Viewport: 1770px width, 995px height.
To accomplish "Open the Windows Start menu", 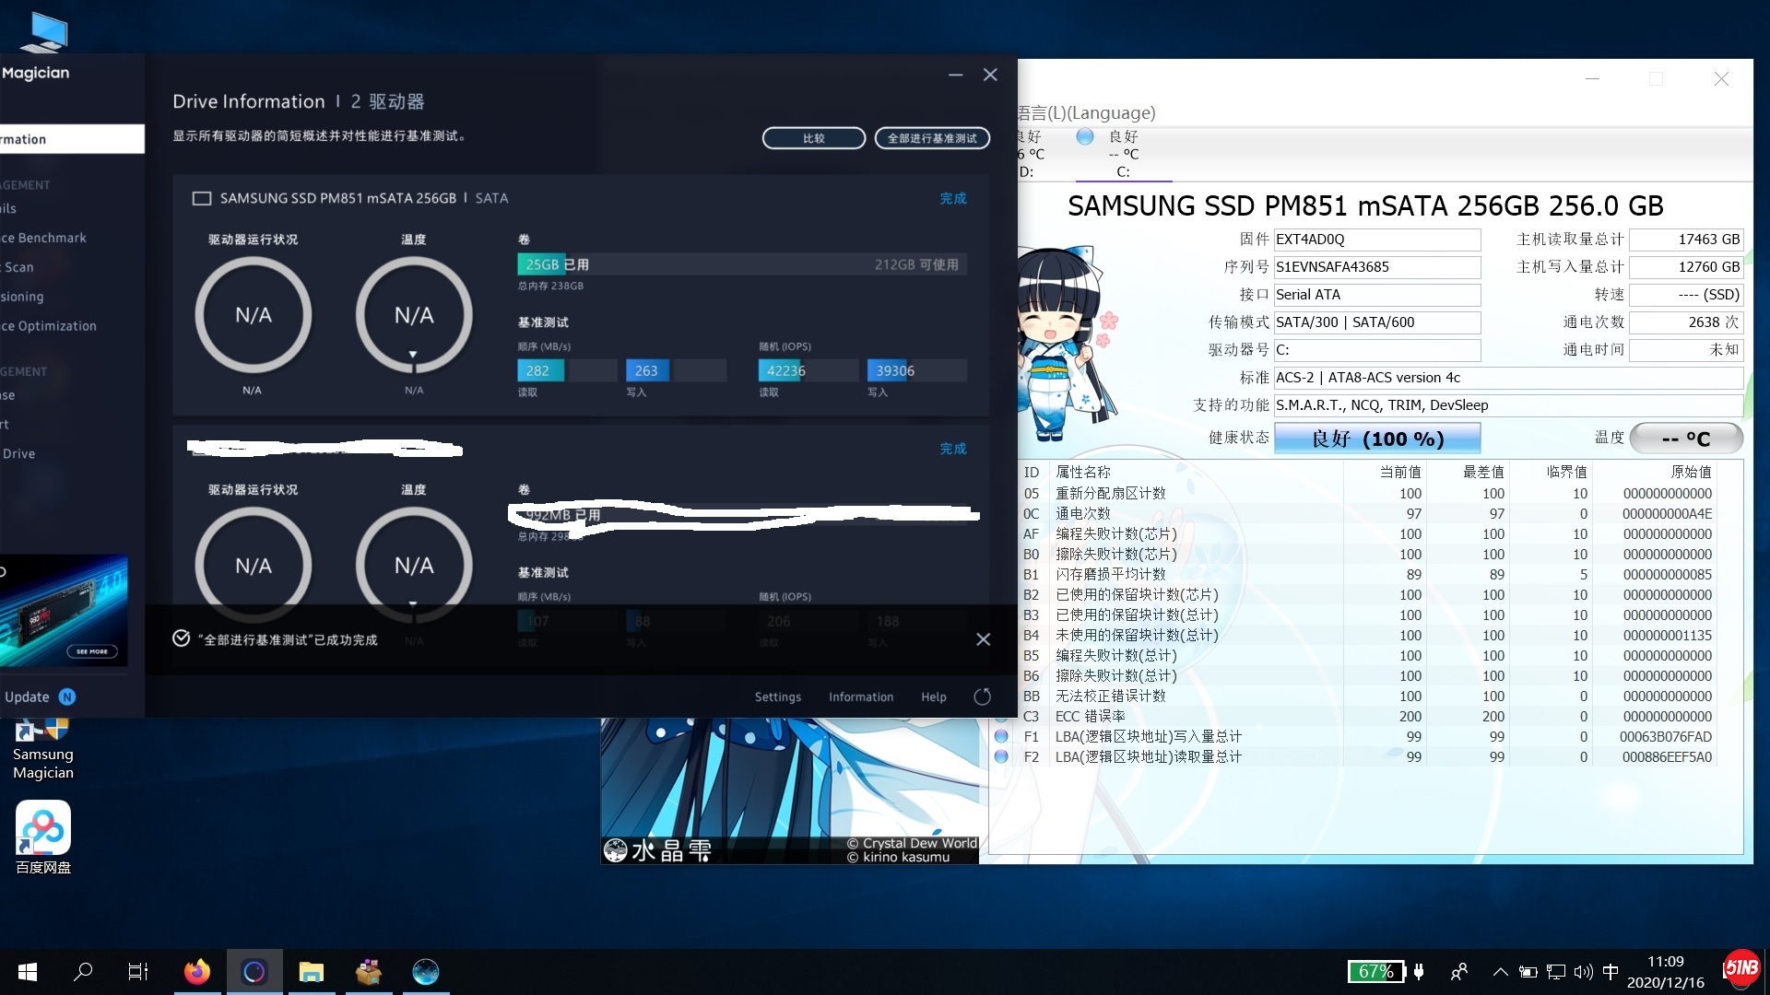I will click(x=27, y=972).
